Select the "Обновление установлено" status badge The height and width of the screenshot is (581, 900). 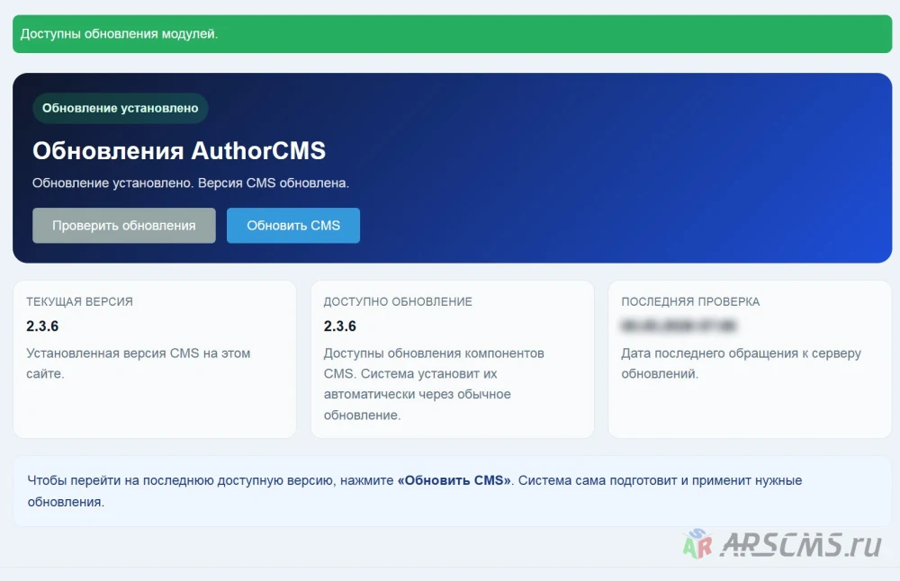[x=120, y=108]
